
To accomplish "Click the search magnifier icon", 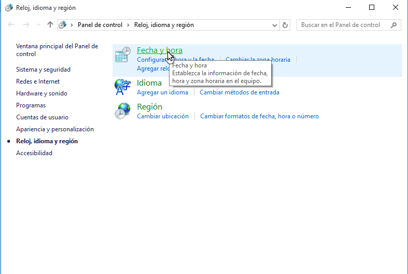I will (x=394, y=25).
